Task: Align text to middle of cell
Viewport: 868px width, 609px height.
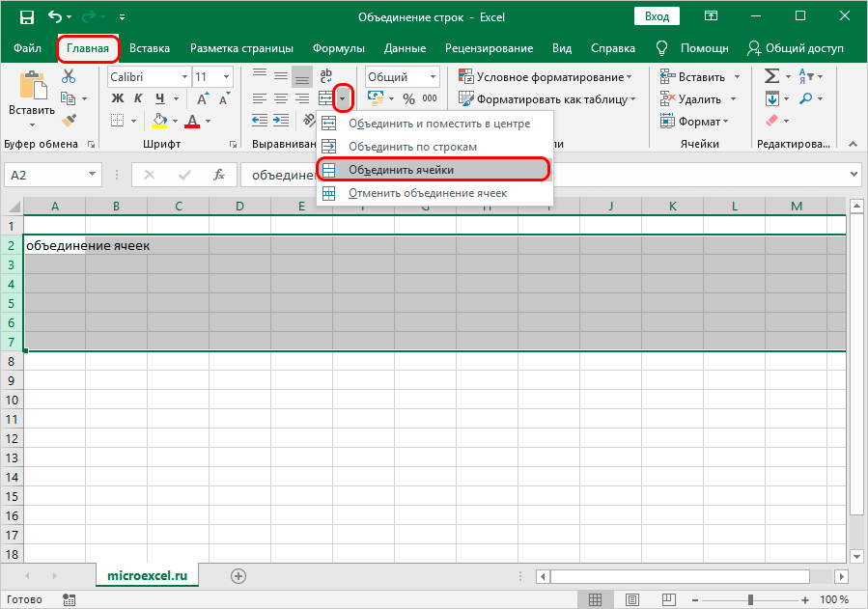Action: point(281,76)
